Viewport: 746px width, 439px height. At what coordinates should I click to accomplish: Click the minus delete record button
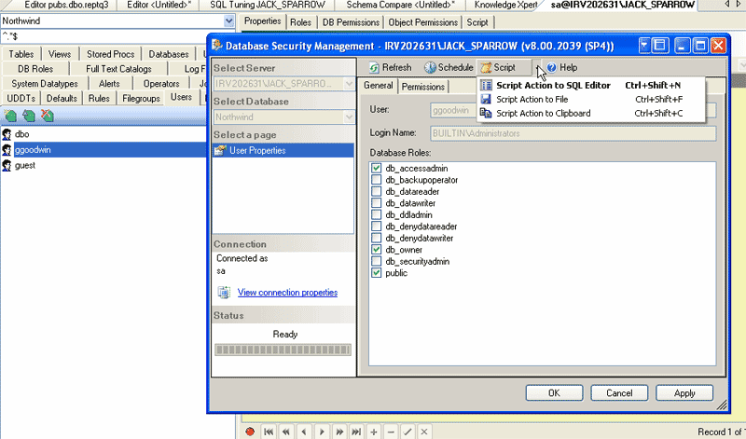point(391,432)
